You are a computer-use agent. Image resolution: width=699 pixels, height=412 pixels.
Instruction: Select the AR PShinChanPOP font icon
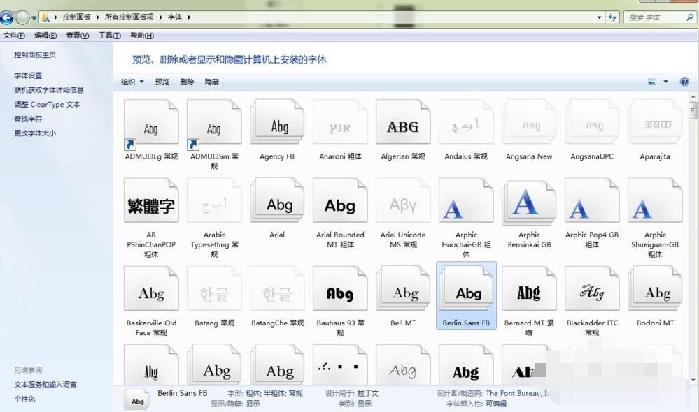pyautogui.click(x=151, y=200)
